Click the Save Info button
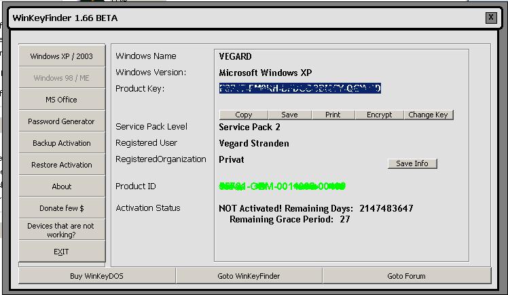508x295 pixels. 412,163
